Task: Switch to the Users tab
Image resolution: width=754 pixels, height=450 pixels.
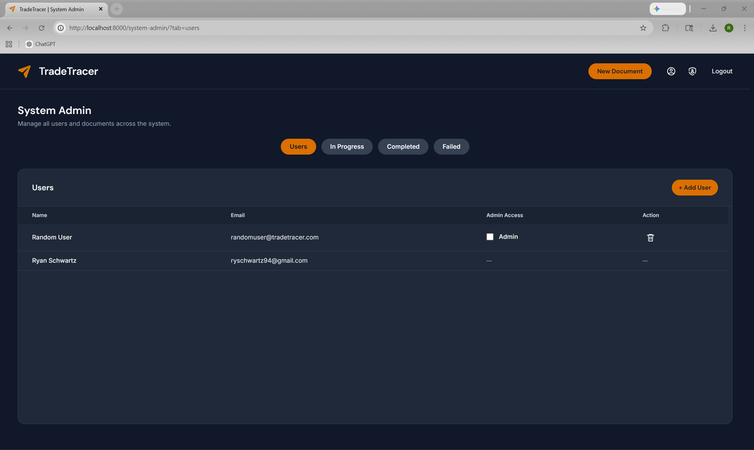Action: point(298,147)
